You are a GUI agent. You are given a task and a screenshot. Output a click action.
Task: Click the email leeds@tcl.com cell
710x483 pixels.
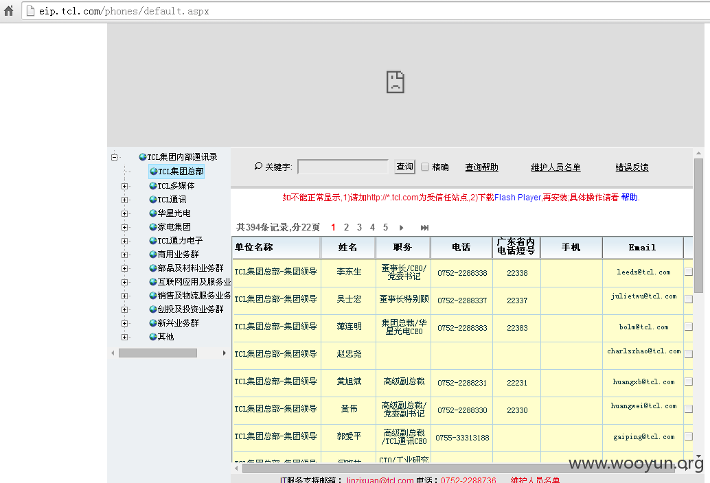(x=643, y=272)
